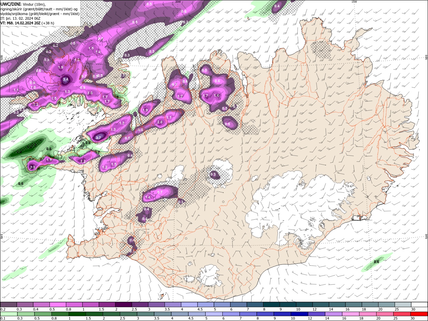This screenshot has width=428, height=321.
Task: Click the 'rigning/skúrir' legend description line
Action: point(39,9)
